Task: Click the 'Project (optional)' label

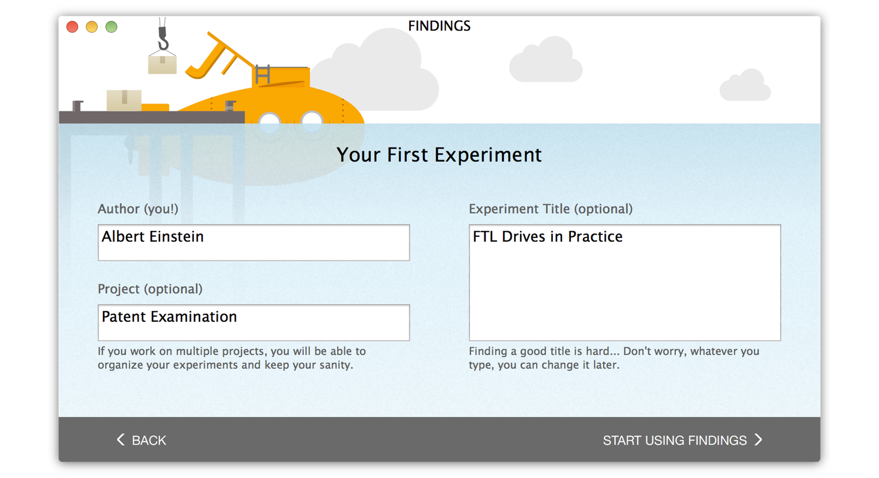Action: (x=150, y=289)
